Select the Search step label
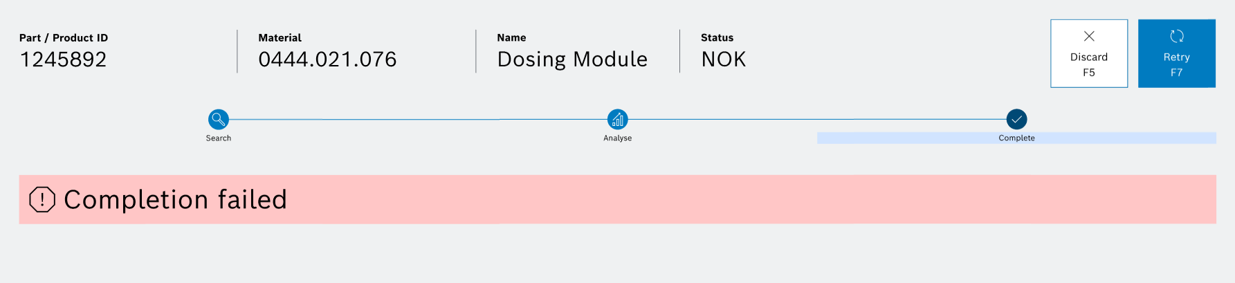Viewport: 1235px width, 283px height. point(219,138)
